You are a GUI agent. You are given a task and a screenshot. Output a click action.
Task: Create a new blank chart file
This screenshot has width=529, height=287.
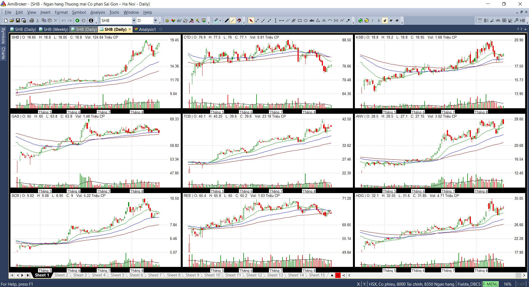(x=6, y=21)
